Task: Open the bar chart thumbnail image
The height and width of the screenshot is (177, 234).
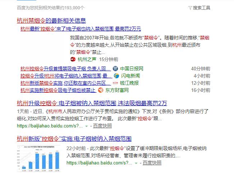Action: point(39,158)
